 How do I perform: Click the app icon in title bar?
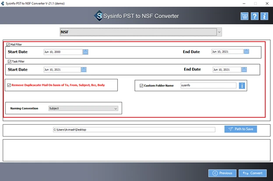coord(3,3)
